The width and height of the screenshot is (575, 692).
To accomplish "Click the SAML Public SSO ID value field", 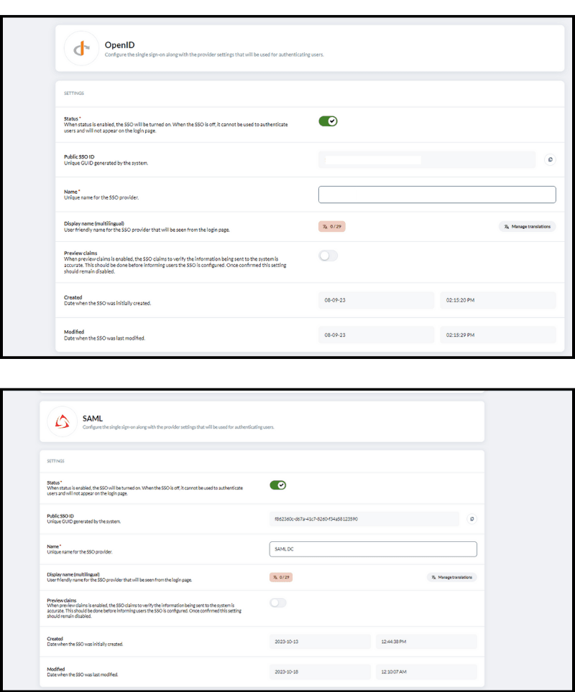I will pos(364,519).
